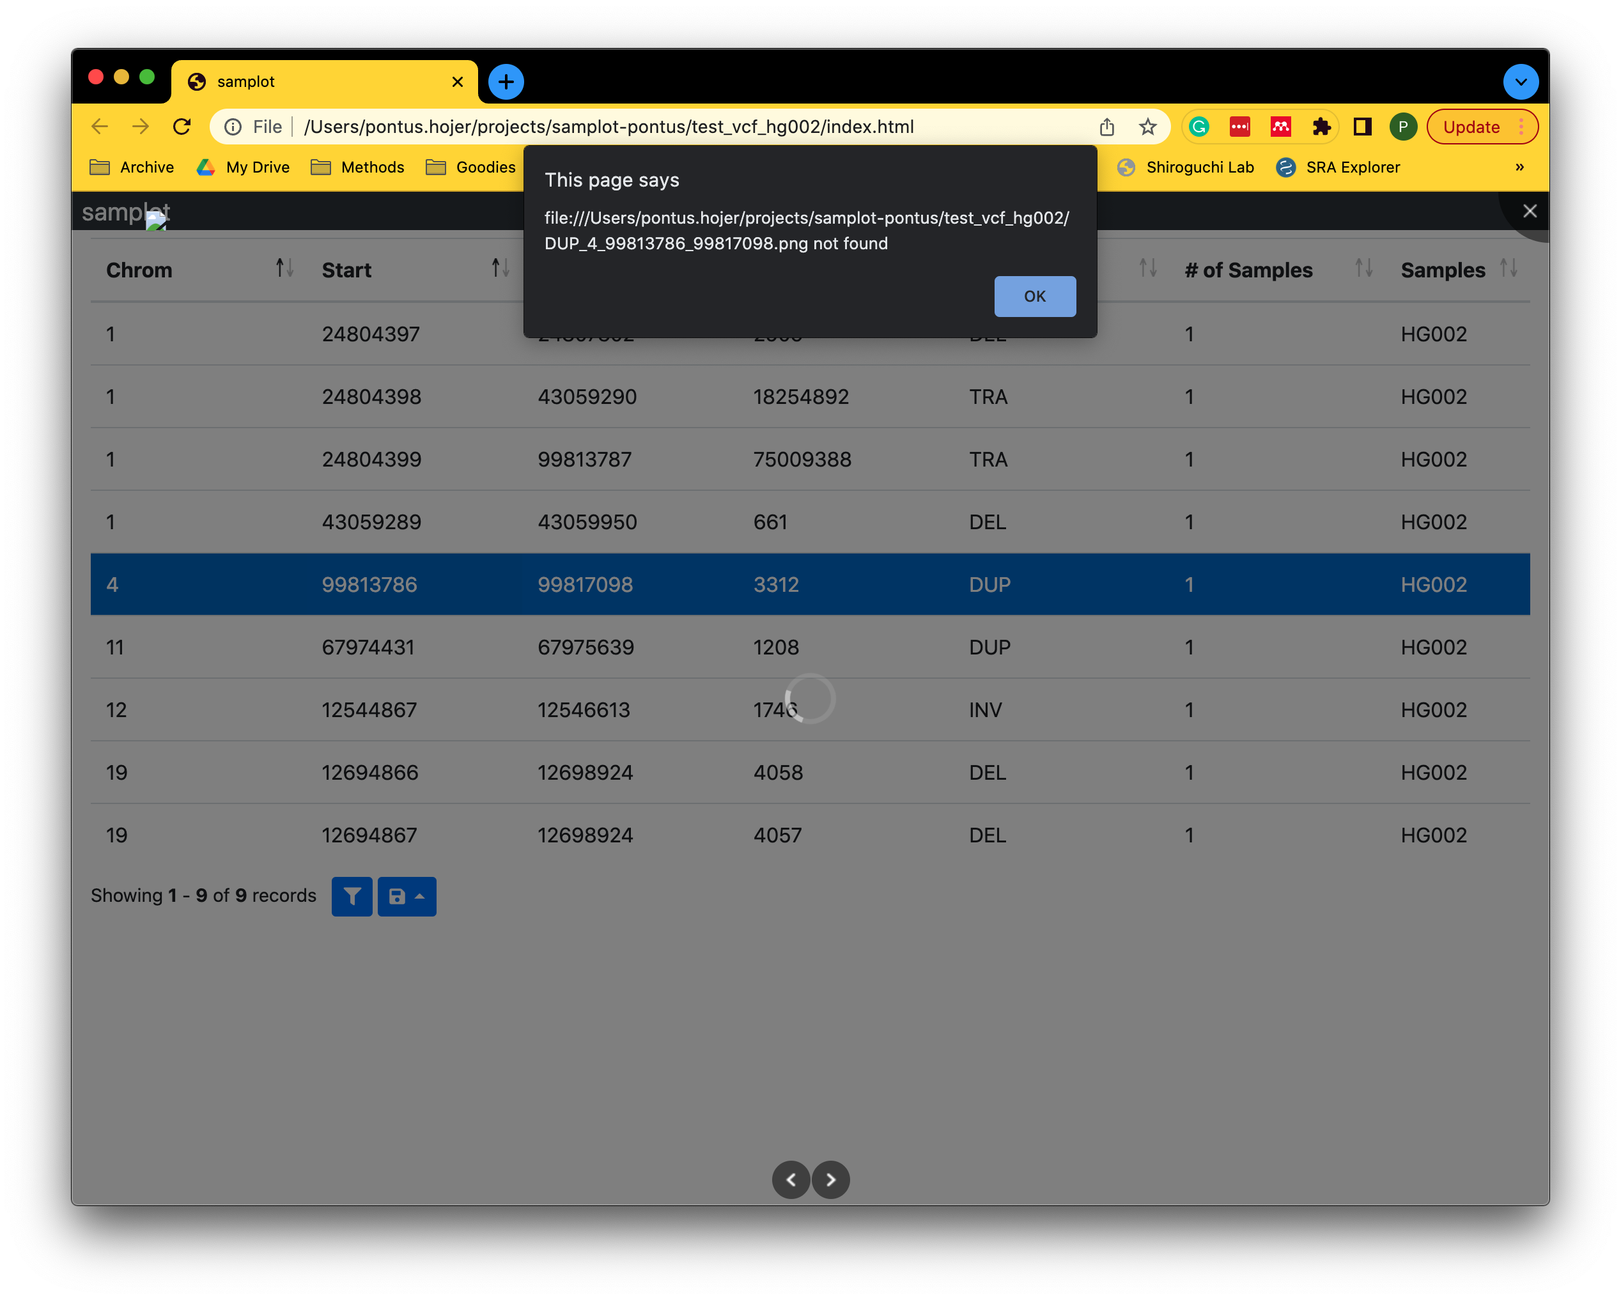Go to the previous plot with left chevron
The width and height of the screenshot is (1621, 1300).
pos(791,1180)
